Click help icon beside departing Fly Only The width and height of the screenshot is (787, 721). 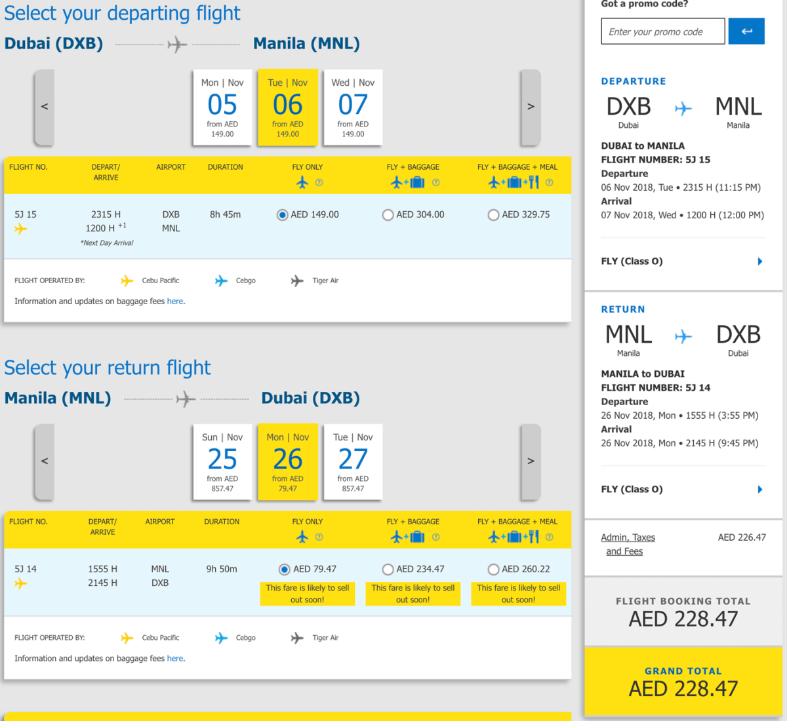tap(319, 183)
